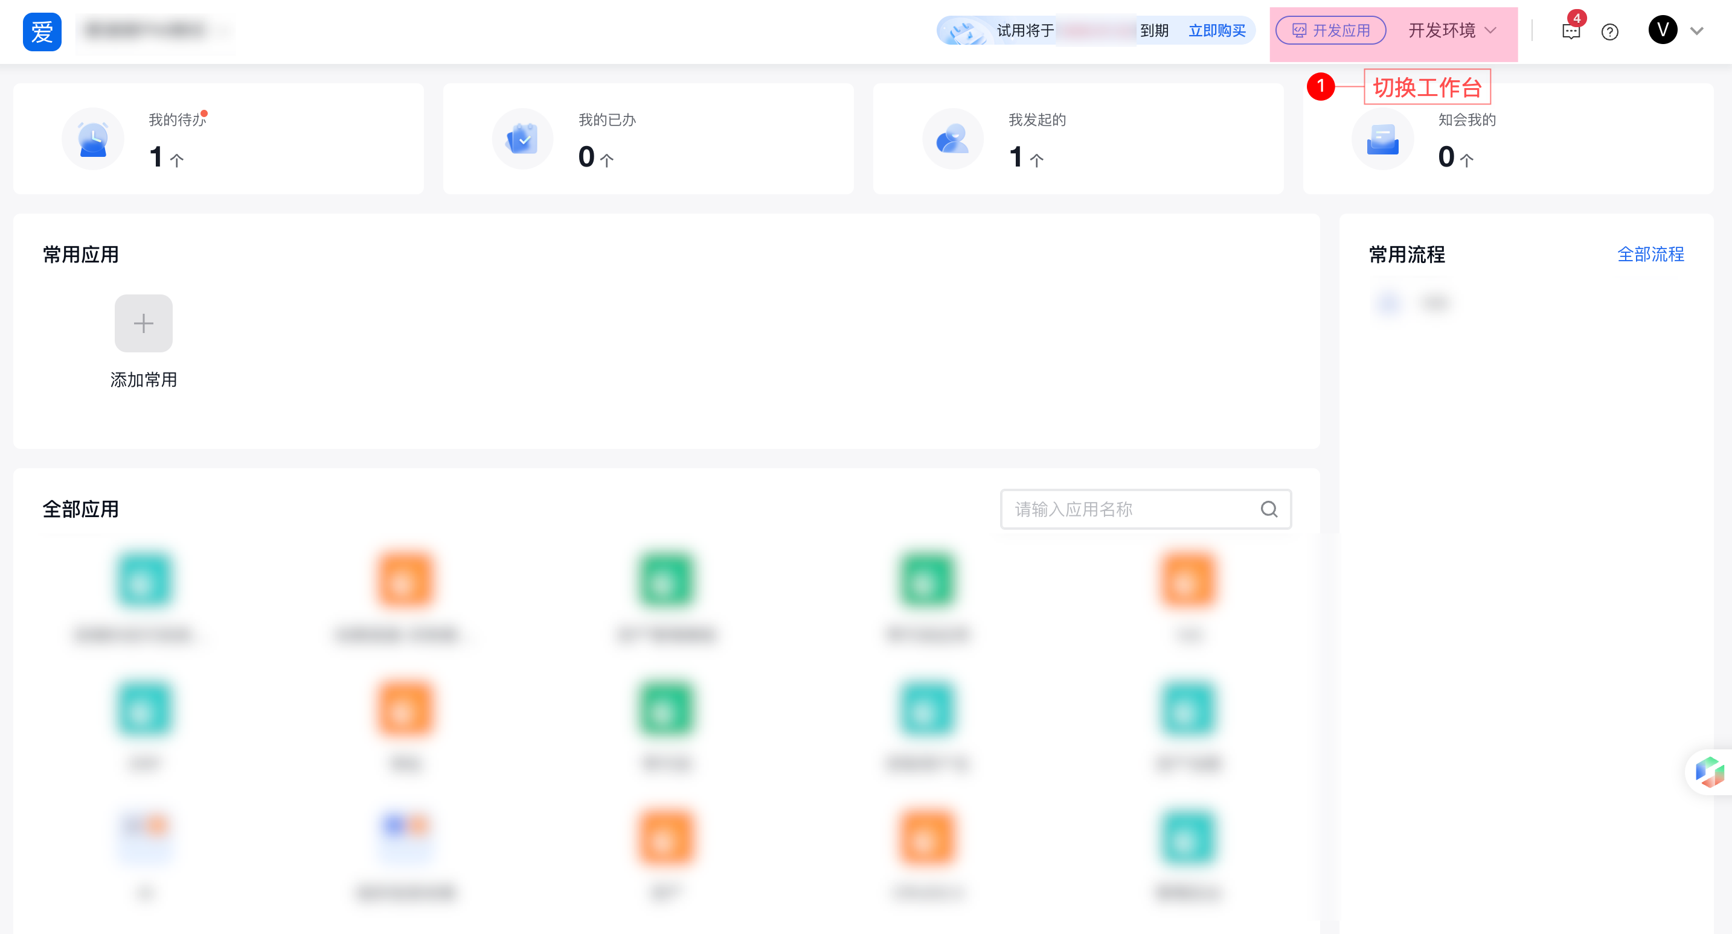Click the alarm clock 我的待办 icon

93,139
